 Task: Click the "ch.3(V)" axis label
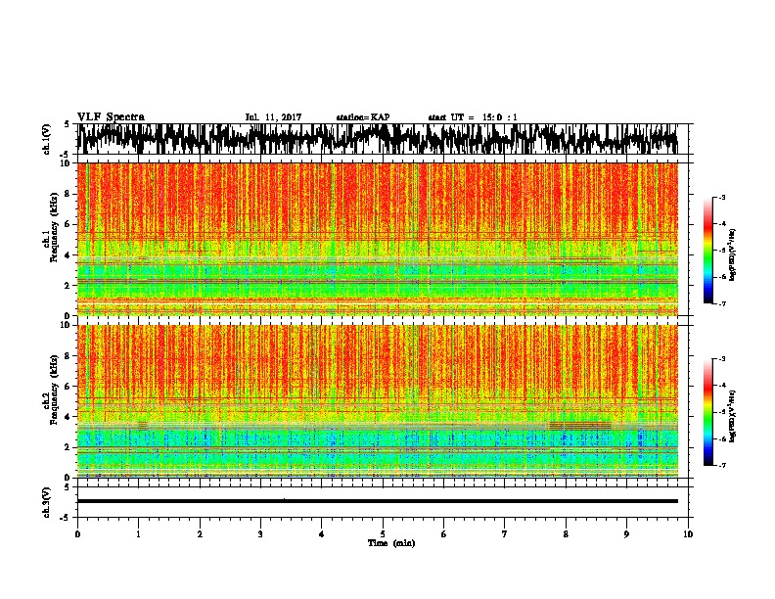point(47,503)
